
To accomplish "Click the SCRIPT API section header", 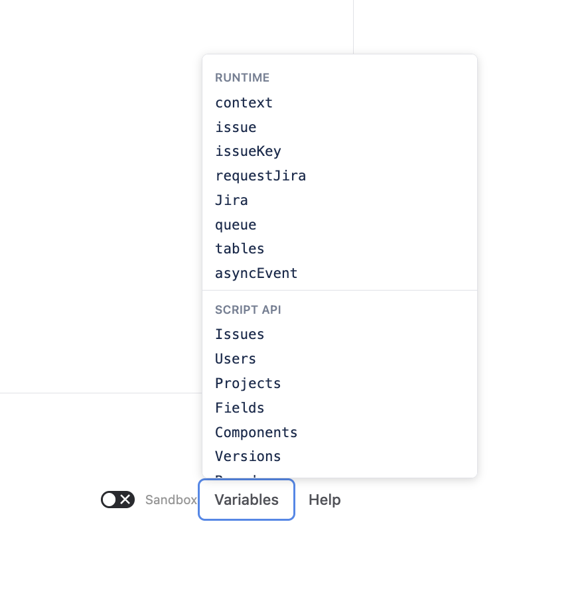I will click(248, 310).
